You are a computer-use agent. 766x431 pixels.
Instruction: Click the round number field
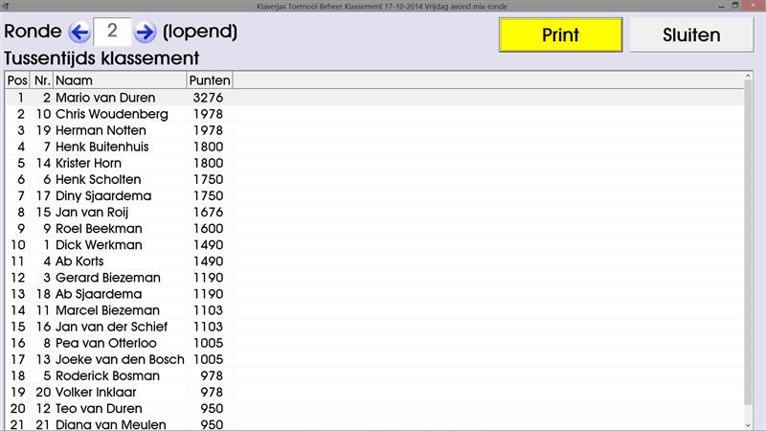(x=113, y=32)
